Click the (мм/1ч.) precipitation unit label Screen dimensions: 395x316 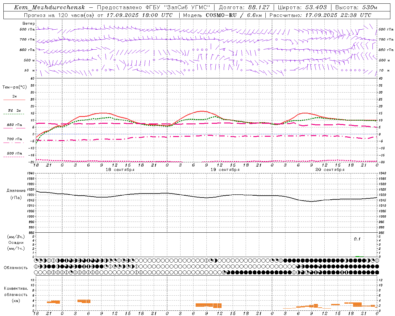(16, 248)
